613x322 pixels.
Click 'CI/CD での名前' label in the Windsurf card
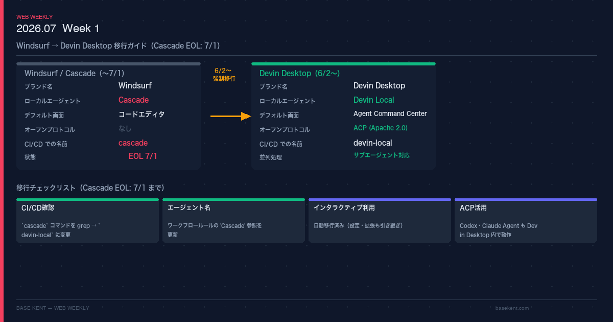point(46,144)
